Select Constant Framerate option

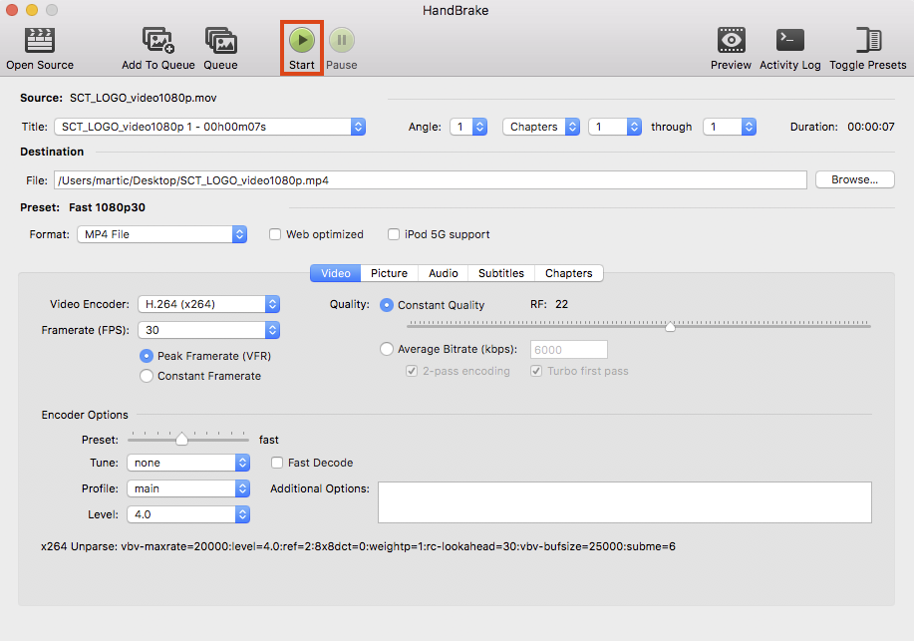[x=147, y=376]
